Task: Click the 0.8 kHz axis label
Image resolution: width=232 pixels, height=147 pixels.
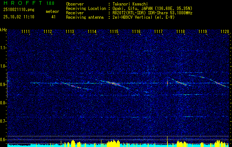Action: coord(3,103)
